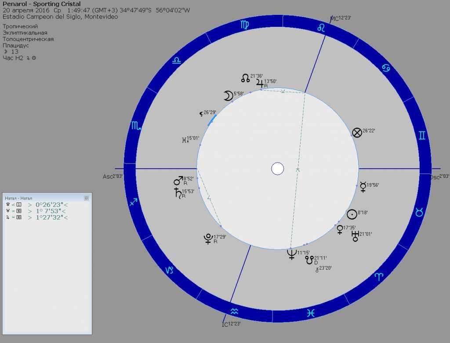Click the Black Moon Lilith glyph at 26°29'

[x=201, y=114]
